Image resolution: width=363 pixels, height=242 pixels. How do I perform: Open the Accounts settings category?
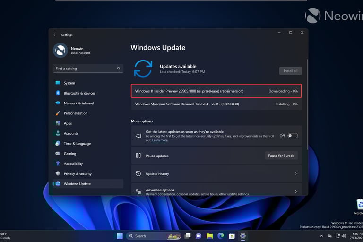88,133
